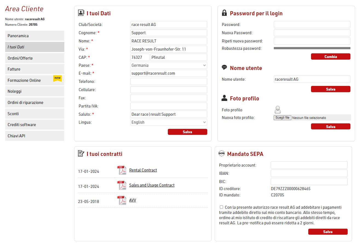Viewport: 357px width, 244px height.
Task: Click the Nome field containing RACE RESULT
Action: [x=169, y=41]
